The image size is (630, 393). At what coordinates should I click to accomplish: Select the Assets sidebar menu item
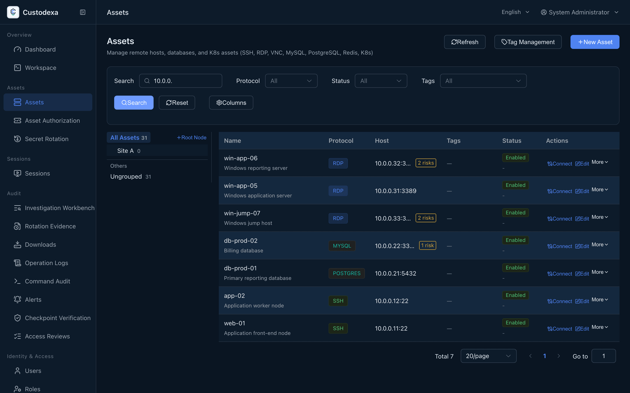point(48,102)
